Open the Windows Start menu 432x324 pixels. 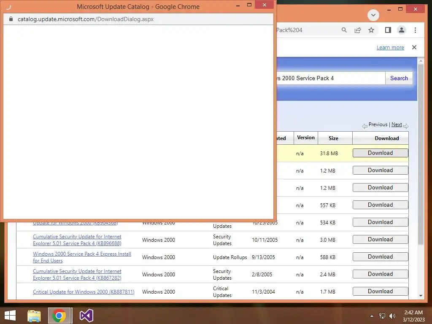tap(10, 316)
